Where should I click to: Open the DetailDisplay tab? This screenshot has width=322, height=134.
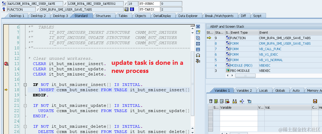162,16
